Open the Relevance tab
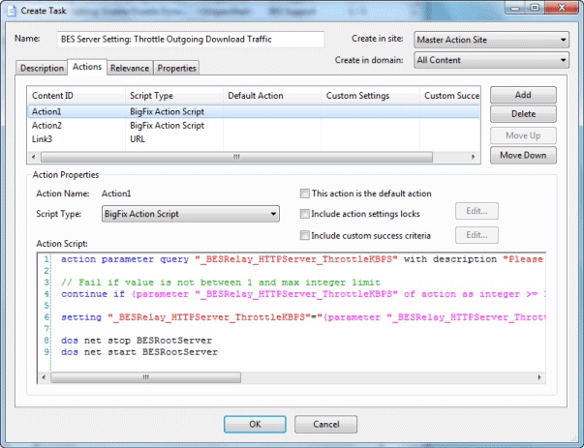 [130, 68]
